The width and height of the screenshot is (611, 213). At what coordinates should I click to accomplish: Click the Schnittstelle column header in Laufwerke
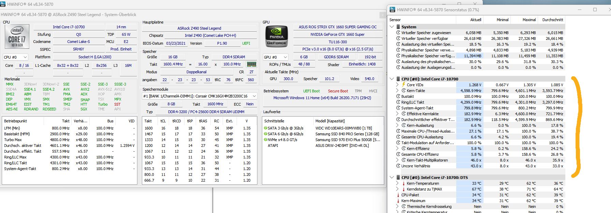coord(288,121)
